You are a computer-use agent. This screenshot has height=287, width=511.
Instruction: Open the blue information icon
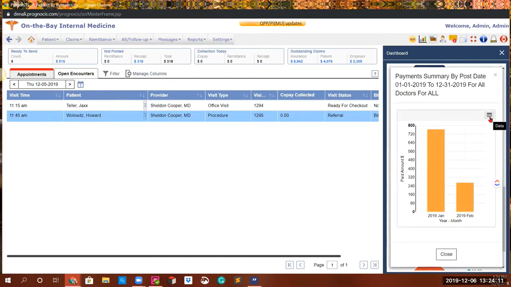pyautogui.click(x=483, y=39)
